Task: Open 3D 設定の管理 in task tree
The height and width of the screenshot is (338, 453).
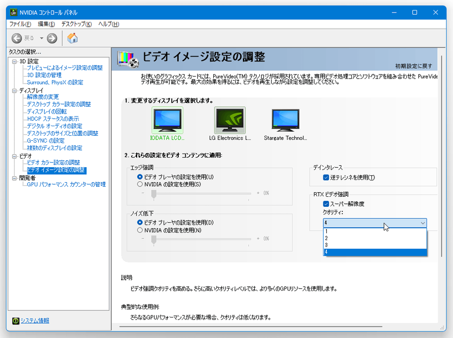Action: [44, 75]
